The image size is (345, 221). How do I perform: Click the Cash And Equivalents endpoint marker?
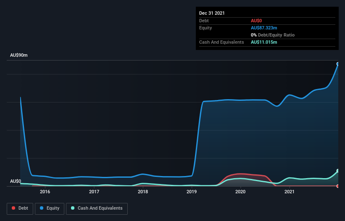(x=338, y=171)
